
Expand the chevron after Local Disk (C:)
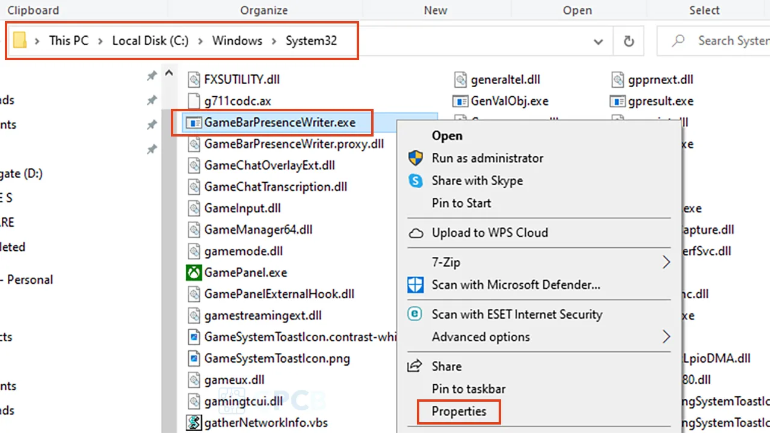click(x=200, y=41)
